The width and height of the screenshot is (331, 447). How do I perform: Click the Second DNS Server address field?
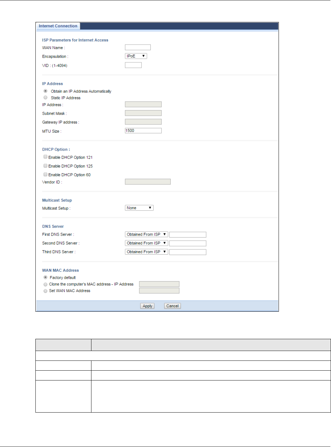point(188,243)
